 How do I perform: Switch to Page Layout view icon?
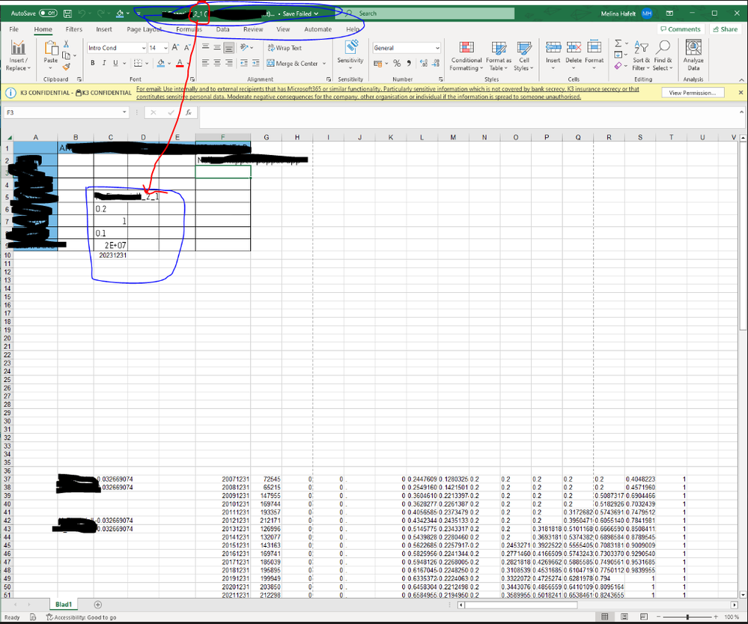coord(624,617)
